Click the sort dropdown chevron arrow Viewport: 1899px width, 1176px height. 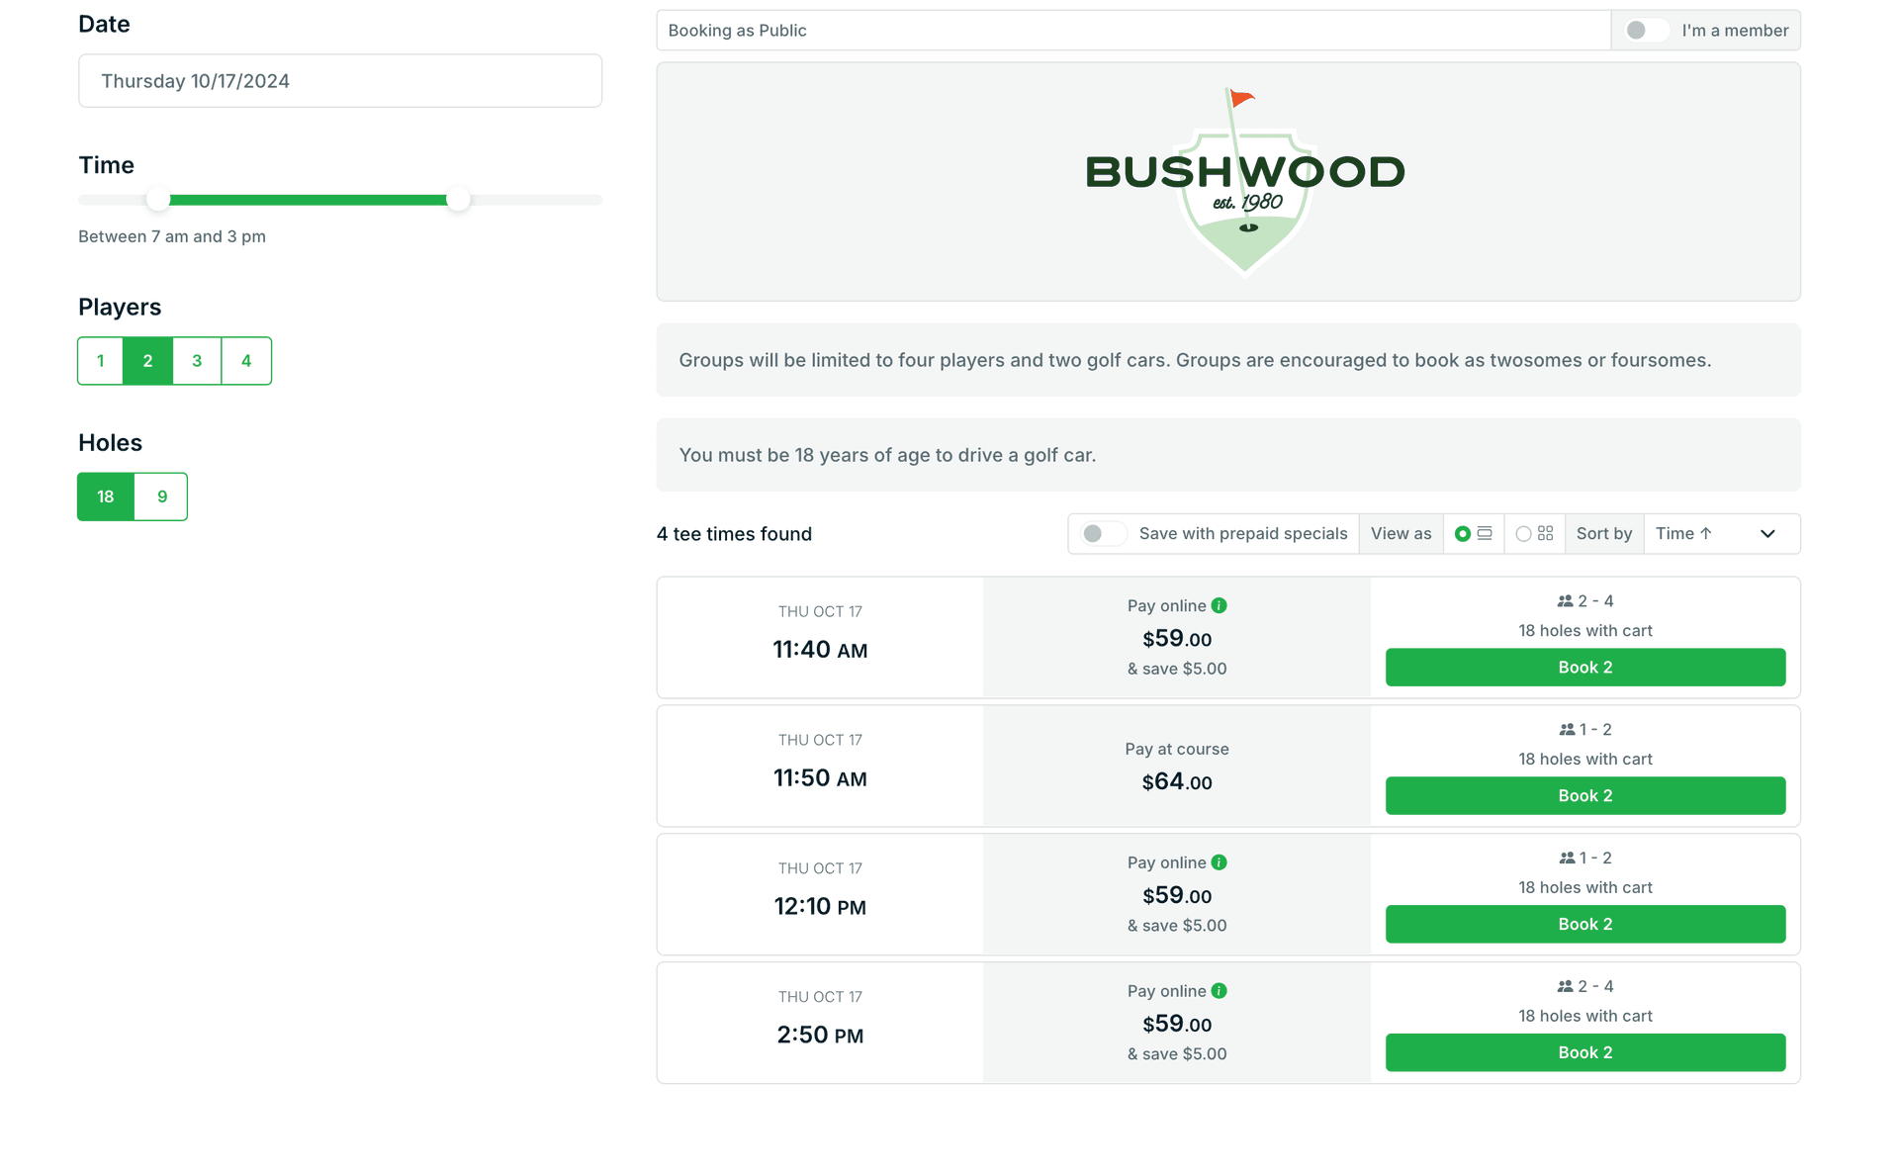pos(1767,534)
